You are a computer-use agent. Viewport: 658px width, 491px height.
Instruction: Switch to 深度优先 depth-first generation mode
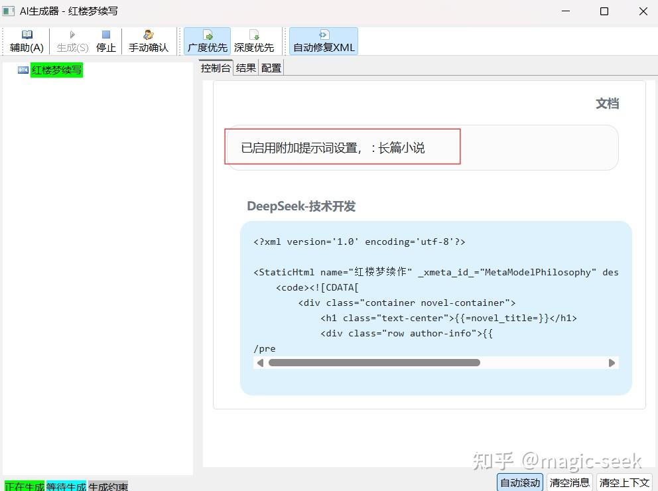(x=255, y=41)
